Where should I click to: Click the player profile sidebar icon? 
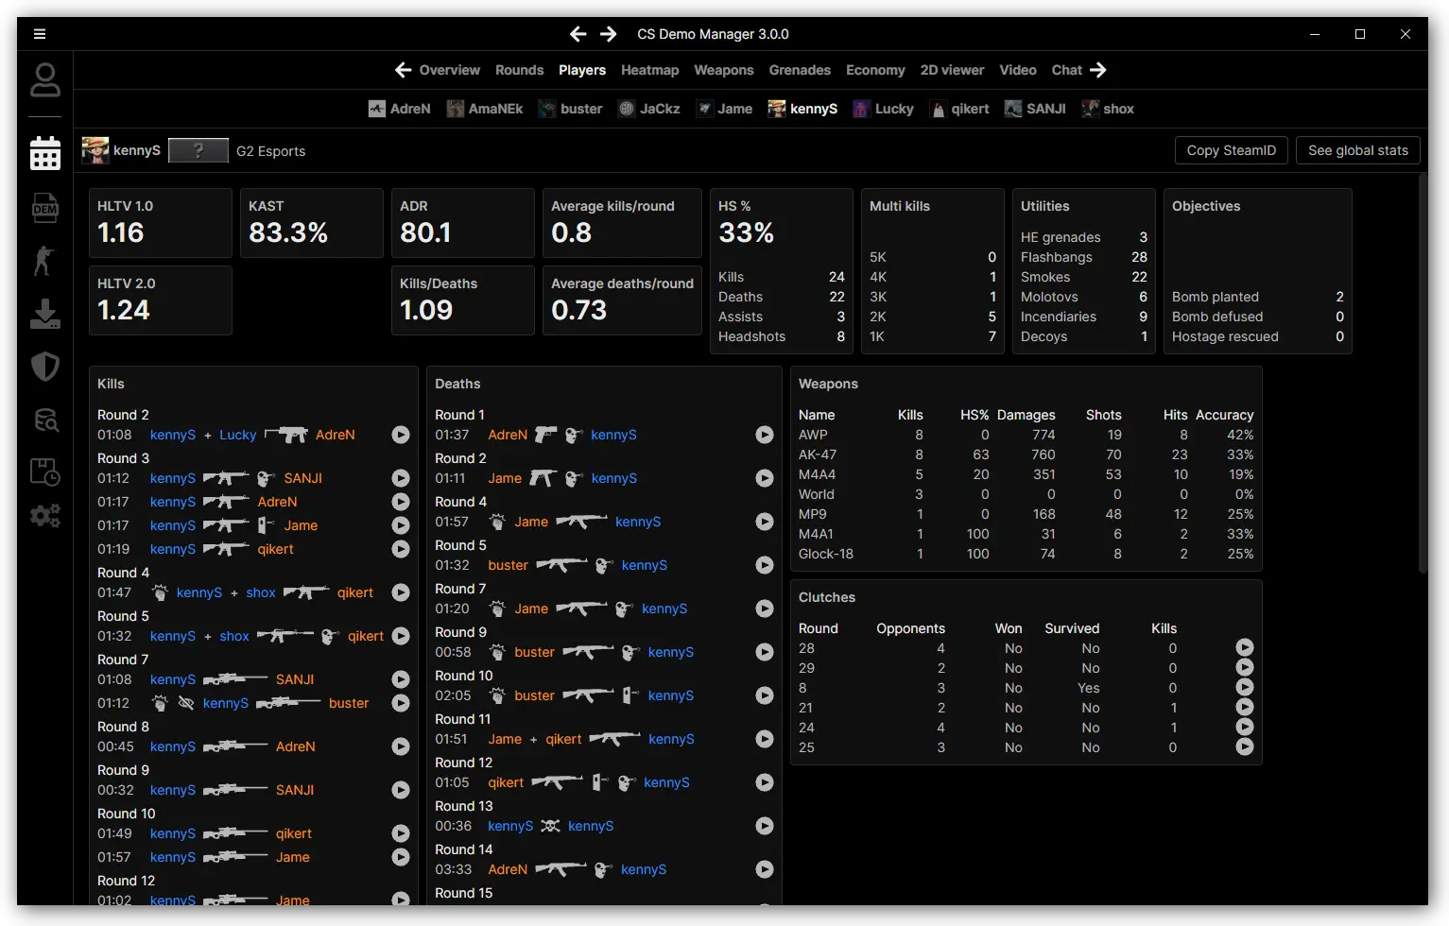44,80
